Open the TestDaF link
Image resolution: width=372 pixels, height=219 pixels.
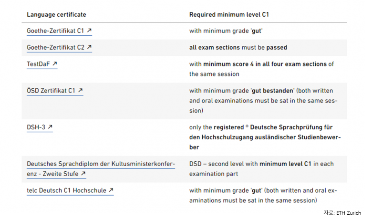pos(42,64)
